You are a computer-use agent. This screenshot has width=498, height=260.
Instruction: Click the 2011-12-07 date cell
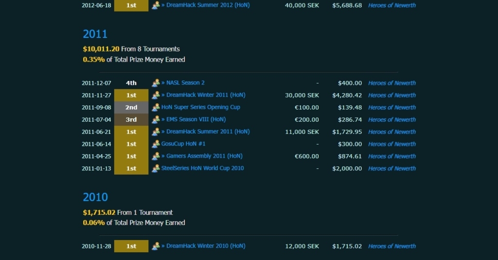pos(96,83)
